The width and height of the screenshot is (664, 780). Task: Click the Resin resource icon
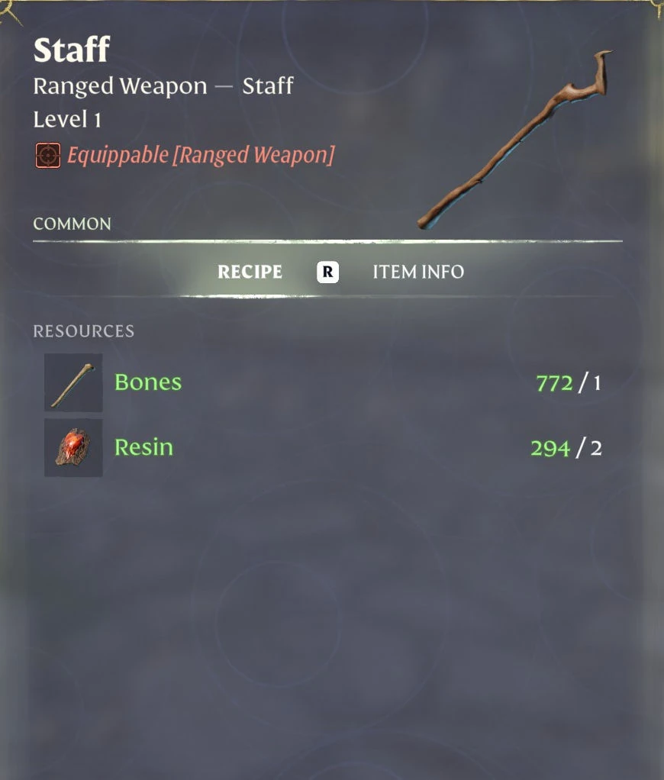pyautogui.click(x=73, y=448)
